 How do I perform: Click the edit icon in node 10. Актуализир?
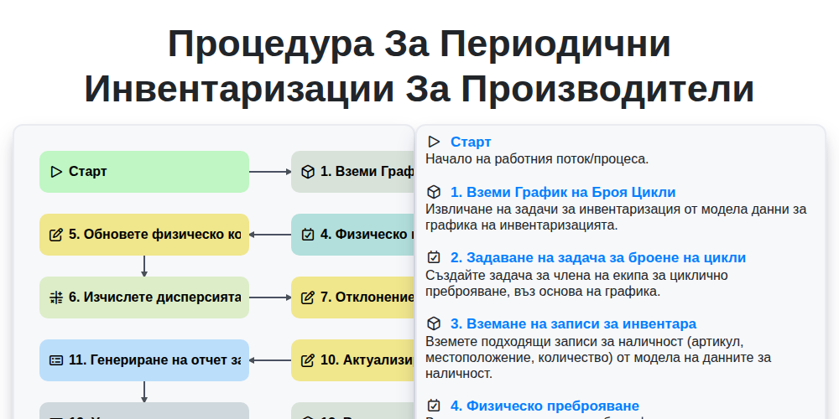pos(308,360)
